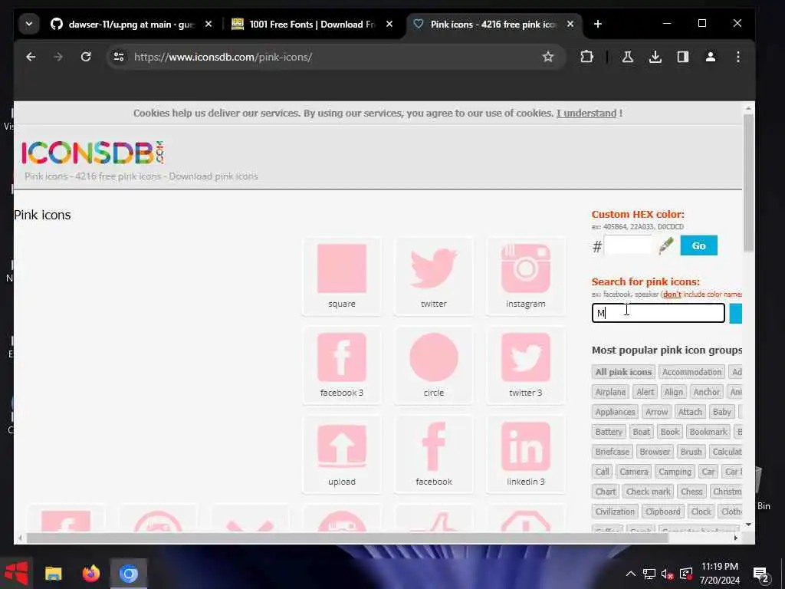This screenshot has width=785, height=589.
Task: Open the Clock icon group
Action: tap(701, 512)
